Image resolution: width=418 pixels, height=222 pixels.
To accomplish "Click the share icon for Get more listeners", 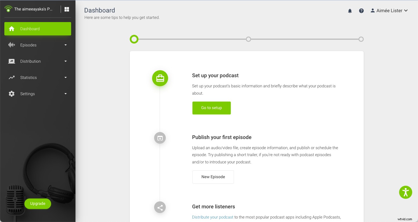I will pyautogui.click(x=160, y=207).
